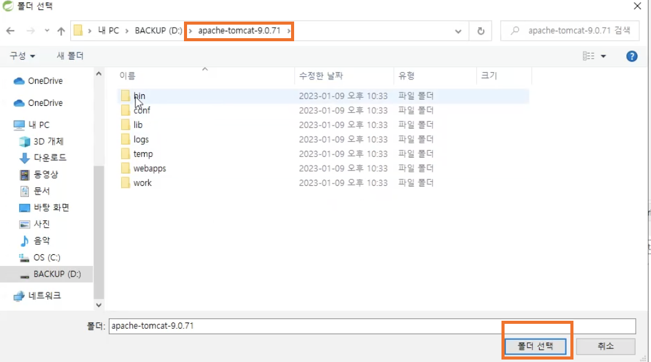The image size is (651, 362).
Task: Click 파일 폴더 type of the temp row
Action: (x=415, y=154)
